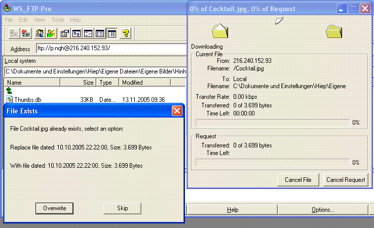Screen dimensions: 374x228
Task: Switch to large icons view
Action: [x=77, y=33]
